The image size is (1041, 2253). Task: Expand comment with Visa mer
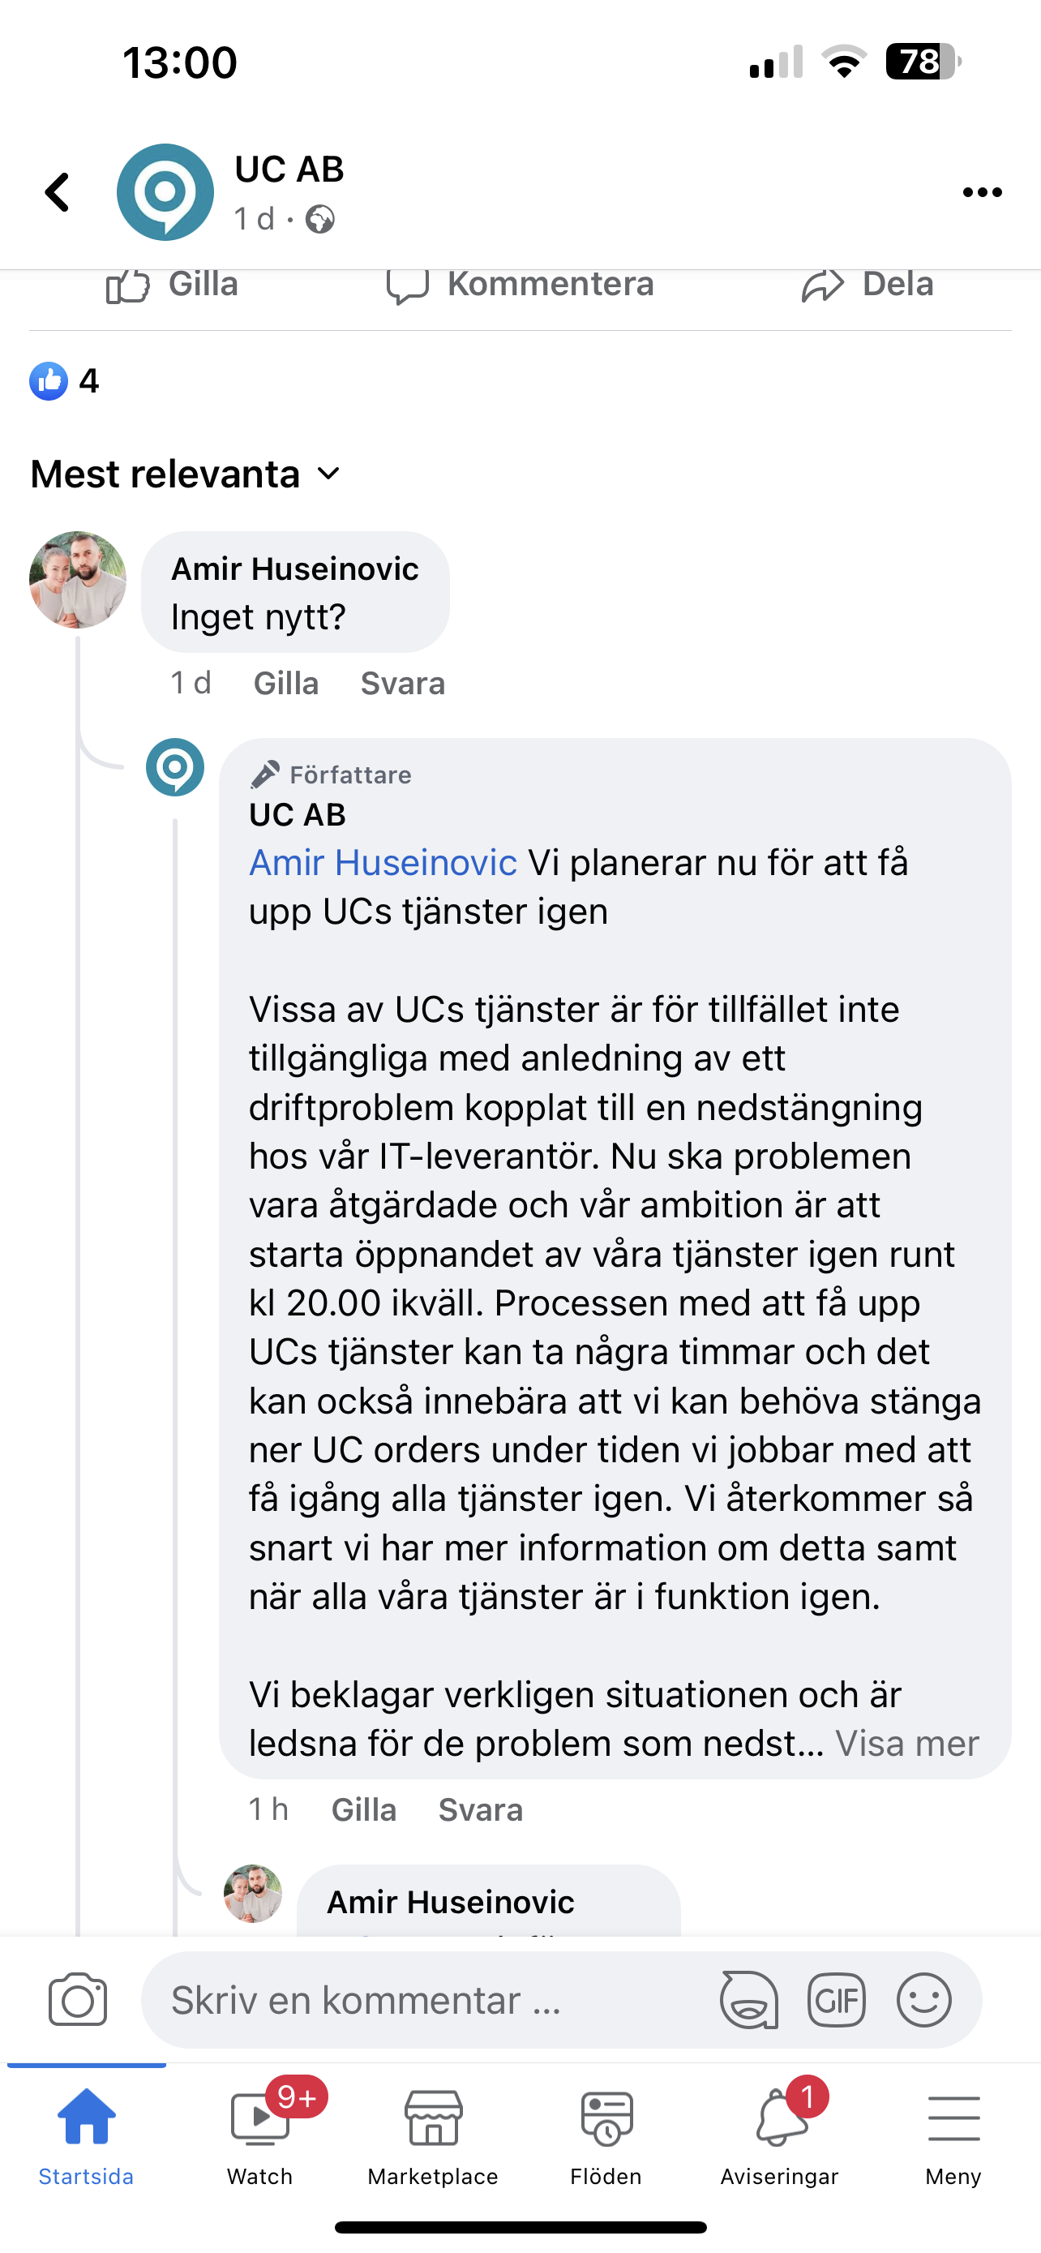pos(906,1743)
